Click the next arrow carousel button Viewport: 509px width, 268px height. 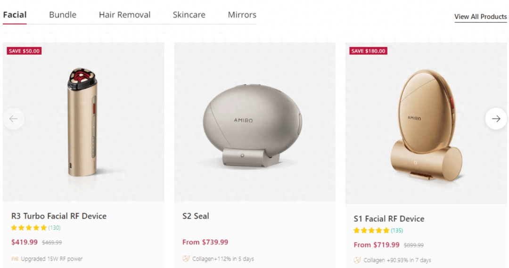pyautogui.click(x=496, y=119)
